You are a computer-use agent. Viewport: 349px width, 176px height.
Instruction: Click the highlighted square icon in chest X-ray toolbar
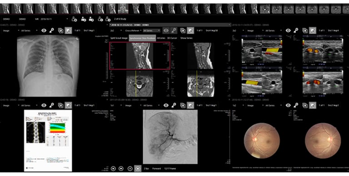68,30
